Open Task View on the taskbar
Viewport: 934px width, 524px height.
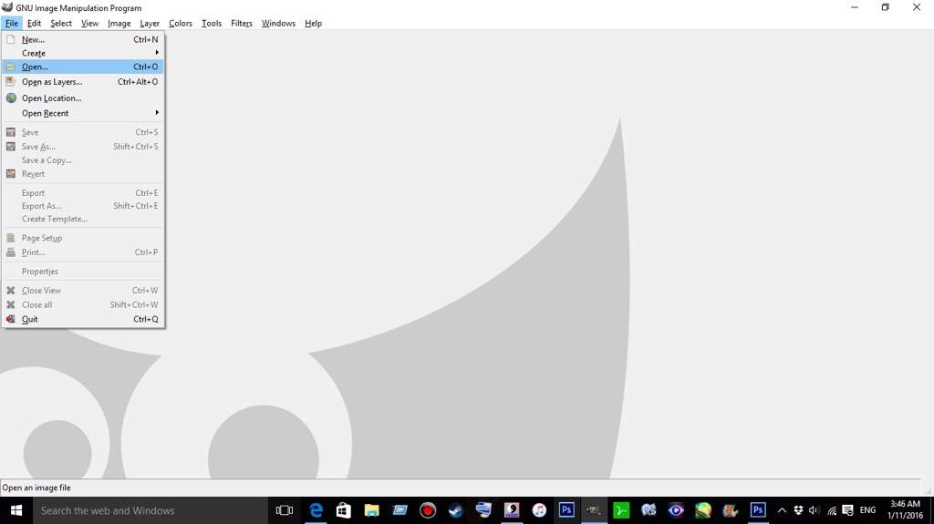(285, 510)
